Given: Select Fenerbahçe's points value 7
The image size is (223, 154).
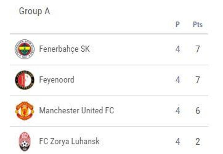Looking at the screenshot, I should (x=198, y=49).
